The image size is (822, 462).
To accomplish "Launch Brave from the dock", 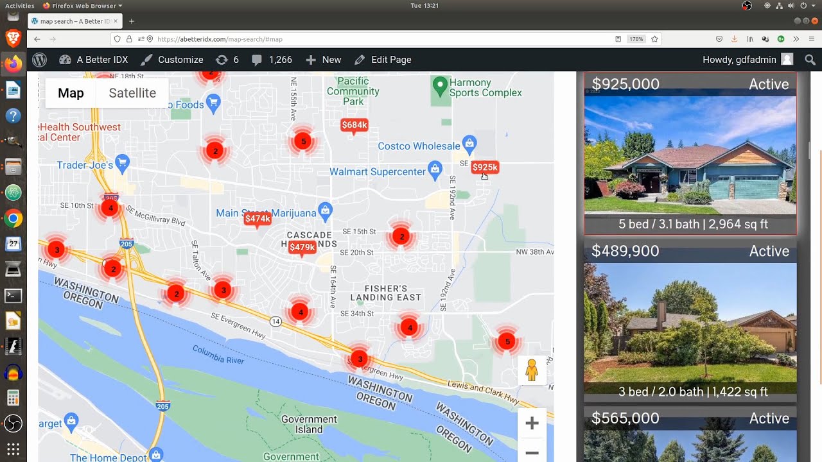I will [x=13, y=38].
